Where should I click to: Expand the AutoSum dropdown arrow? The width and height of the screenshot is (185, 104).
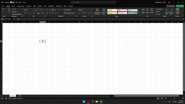(x=164, y=9)
